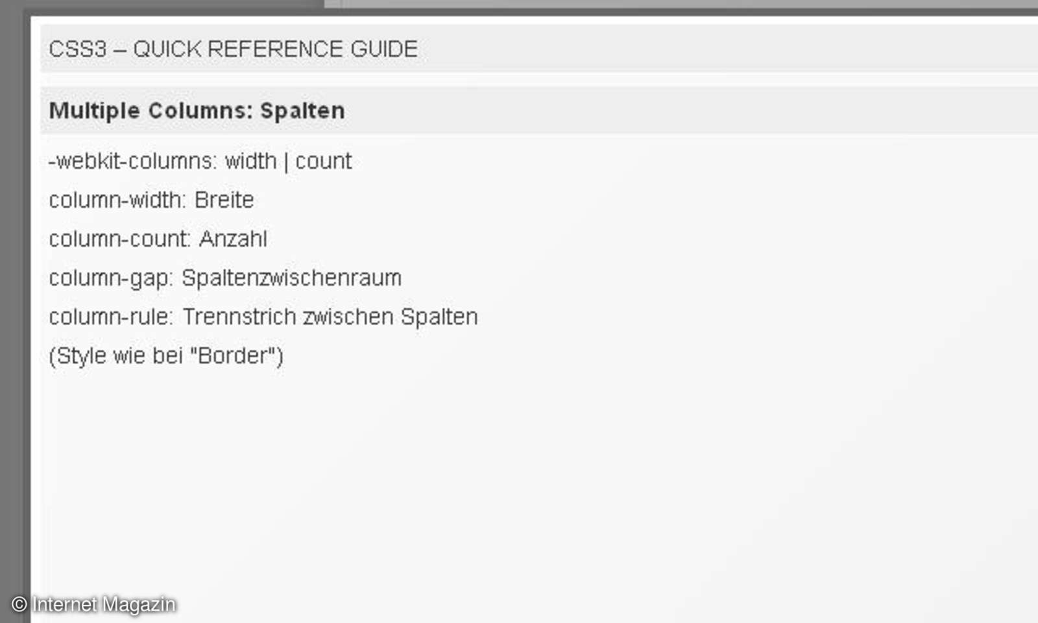This screenshot has width=1038, height=623.
Task: Click the column-count property text
Action: pos(120,239)
